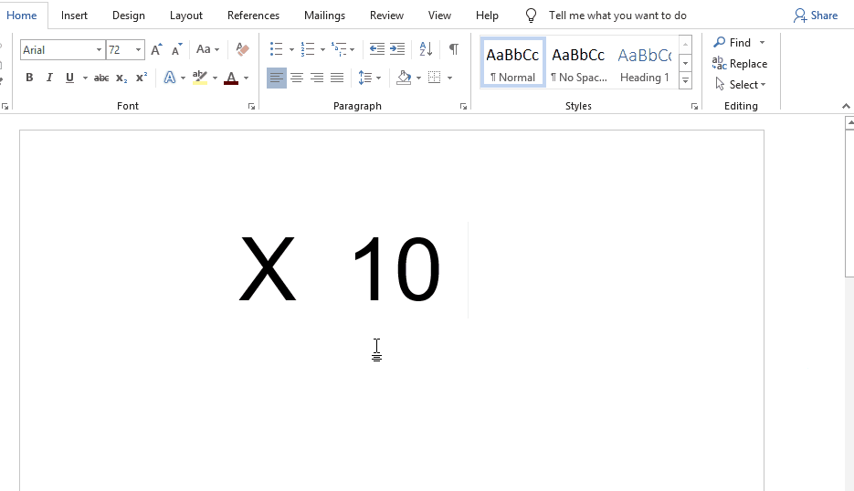
Task: Click Decrease Indent icon
Action: point(377,49)
